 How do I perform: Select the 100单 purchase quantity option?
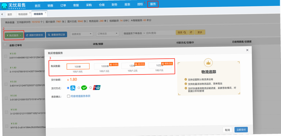point(78,66)
